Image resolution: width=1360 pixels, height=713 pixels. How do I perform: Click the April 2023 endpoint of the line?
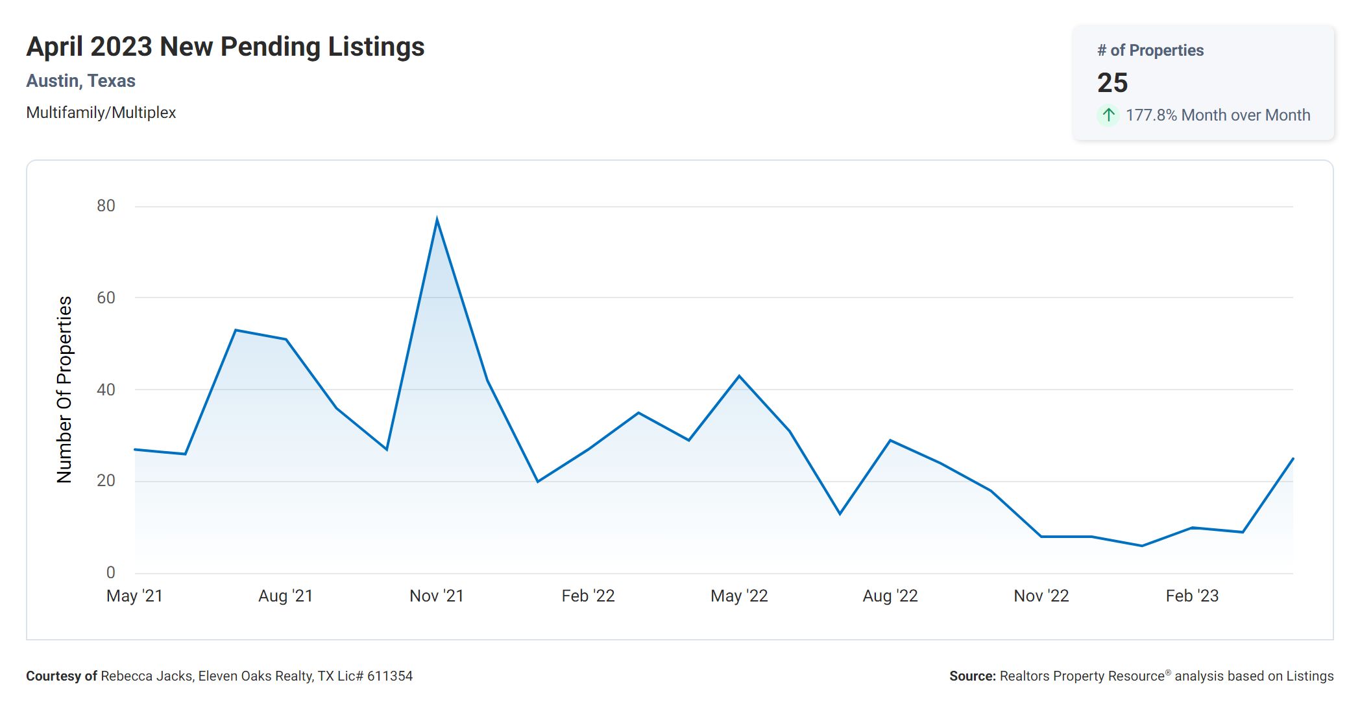click(x=1293, y=459)
